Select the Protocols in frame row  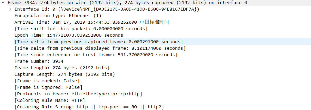coord(78,94)
